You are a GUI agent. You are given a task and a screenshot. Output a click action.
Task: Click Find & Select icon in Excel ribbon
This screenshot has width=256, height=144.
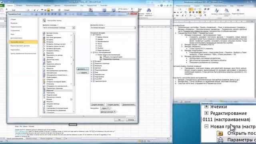(x=148, y=10)
